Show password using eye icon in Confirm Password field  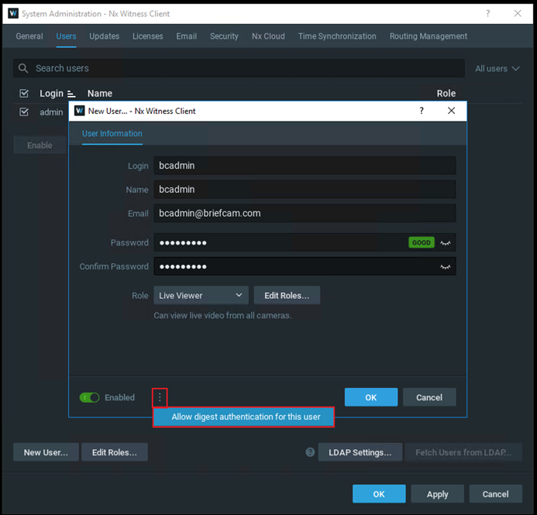click(446, 267)
